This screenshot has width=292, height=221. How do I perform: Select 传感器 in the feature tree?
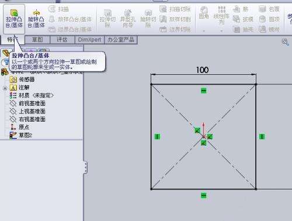pyautogui.click(x=22, y=80)
